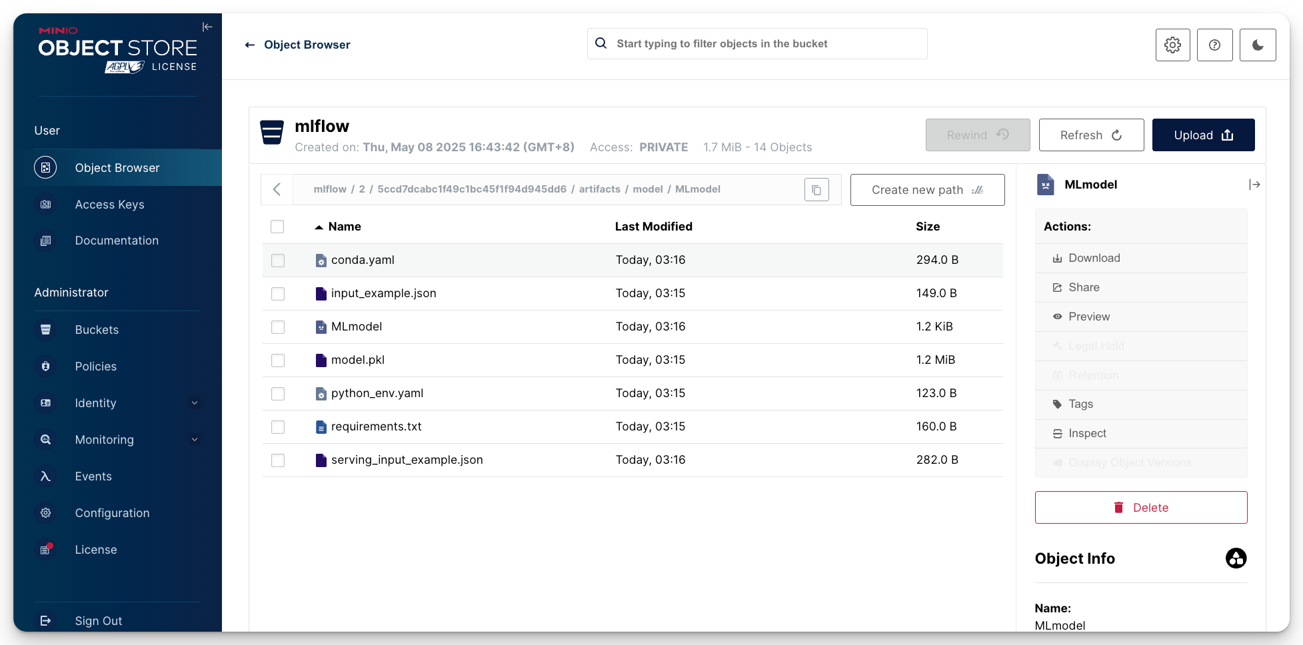
Task: Sort by Name column arrow
Action: [319, 227]
